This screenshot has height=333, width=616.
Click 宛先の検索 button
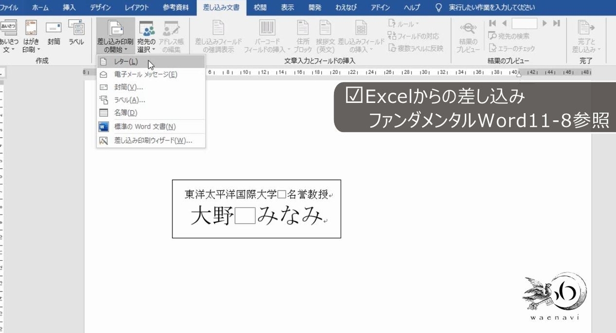(509, 36)
